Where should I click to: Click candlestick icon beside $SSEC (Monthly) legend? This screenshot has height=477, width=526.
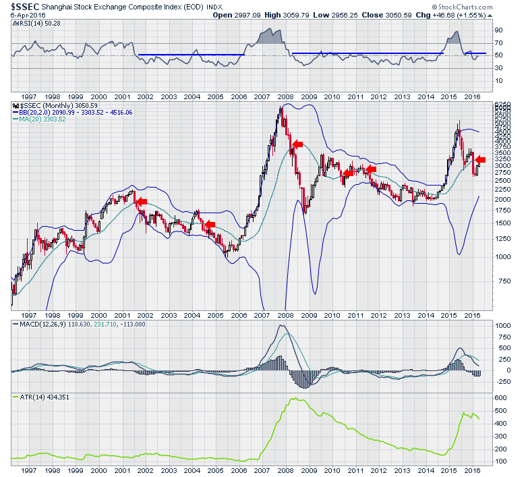coord(16,106)
